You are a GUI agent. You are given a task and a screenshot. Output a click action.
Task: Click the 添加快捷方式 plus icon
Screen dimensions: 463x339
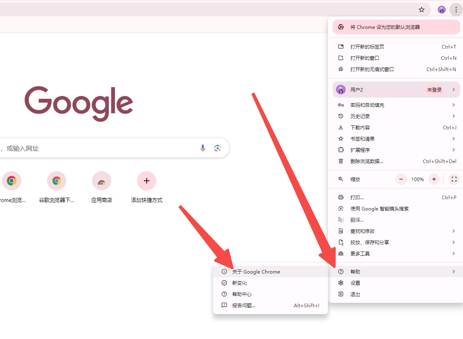coord(147,181)
